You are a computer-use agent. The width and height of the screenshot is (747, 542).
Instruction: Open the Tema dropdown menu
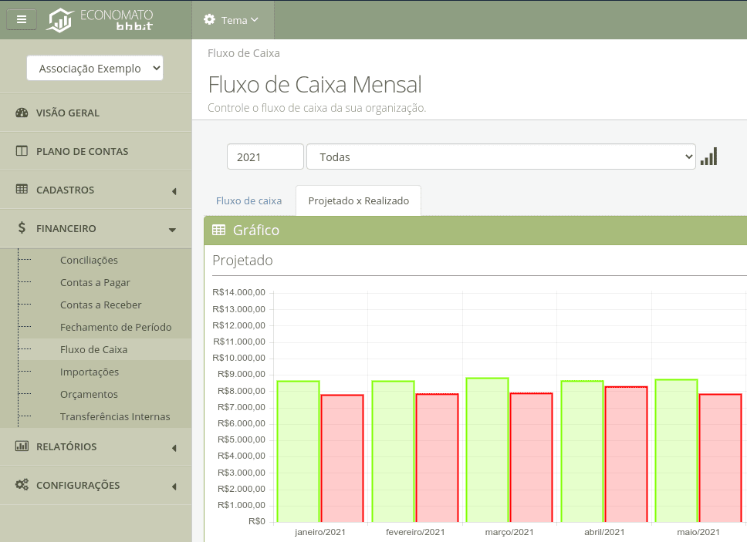233,20
